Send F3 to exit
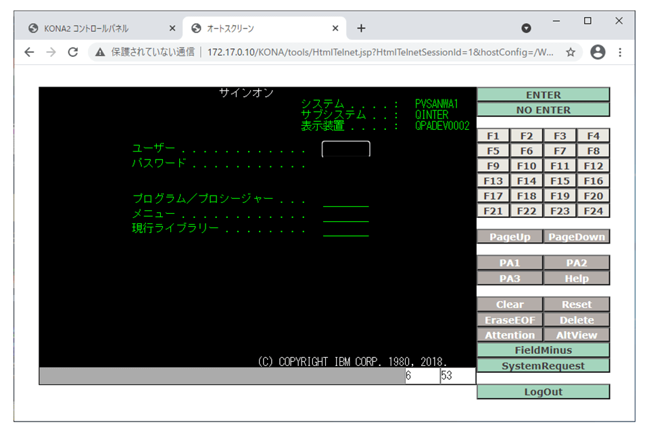The height and width of the screenshot is (433, 649). tap(560, 136)
